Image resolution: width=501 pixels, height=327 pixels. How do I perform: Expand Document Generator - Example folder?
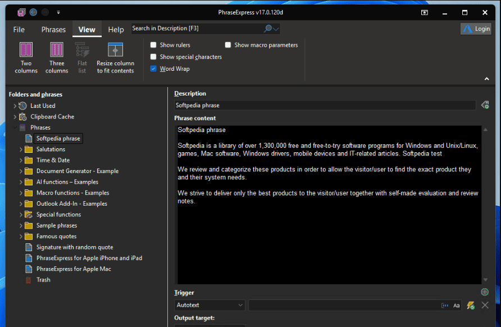pos(21,171)
